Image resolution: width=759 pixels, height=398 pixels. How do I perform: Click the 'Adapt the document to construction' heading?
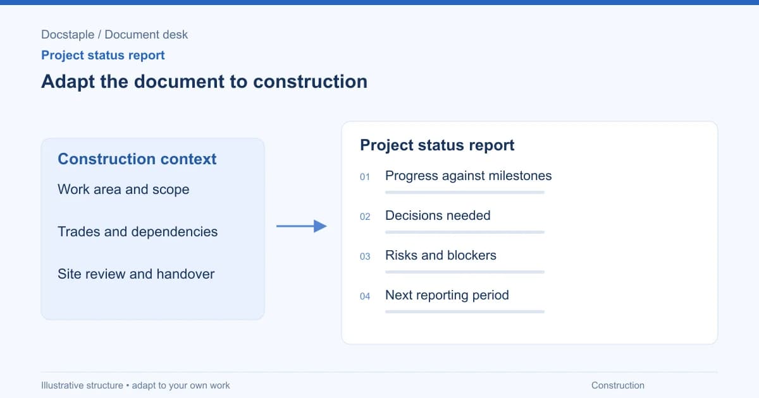(x=204, y=81)
